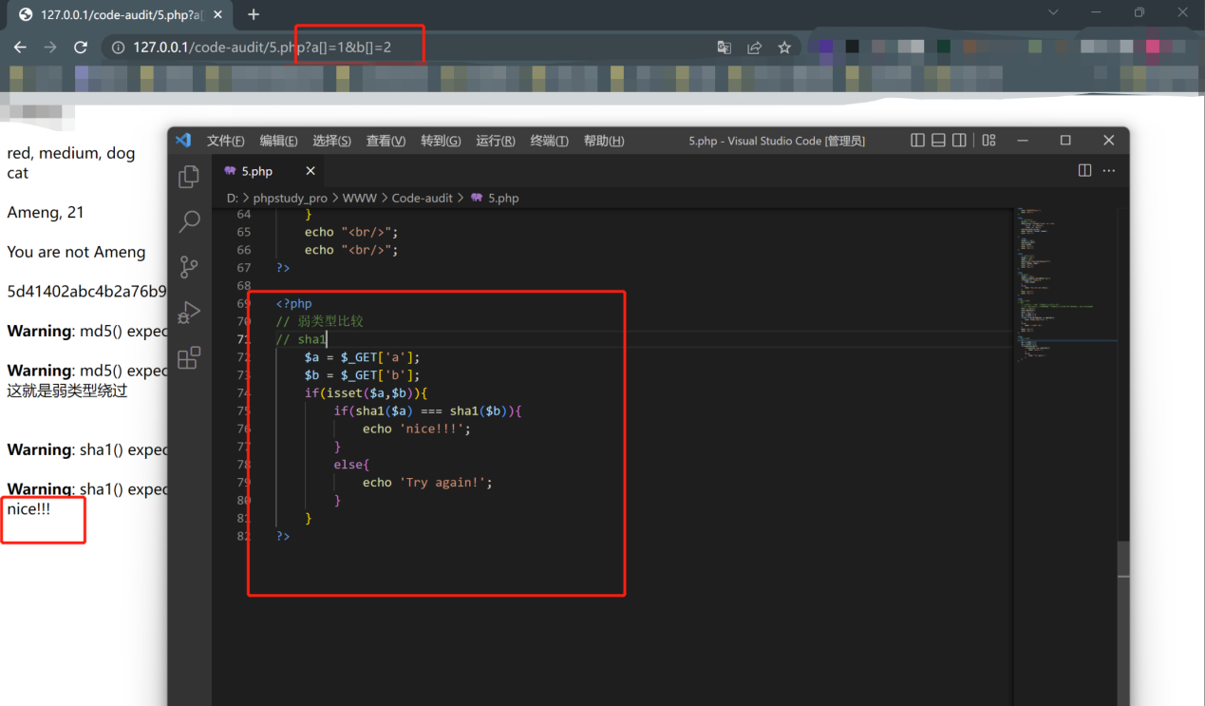Close the VS Code window

(1108, 141)
